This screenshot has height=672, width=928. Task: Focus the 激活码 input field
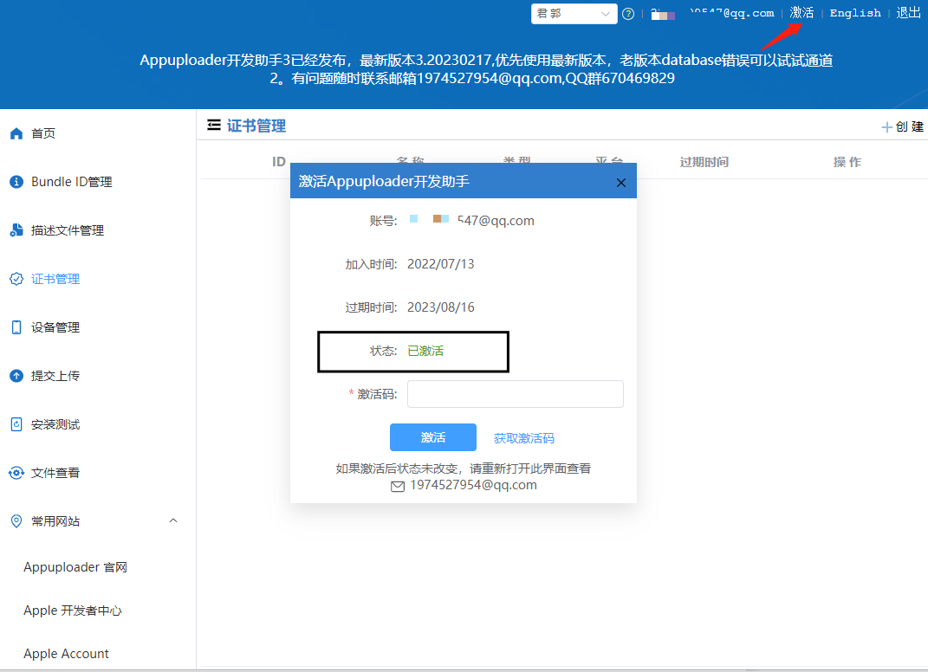tap(516, 395)
